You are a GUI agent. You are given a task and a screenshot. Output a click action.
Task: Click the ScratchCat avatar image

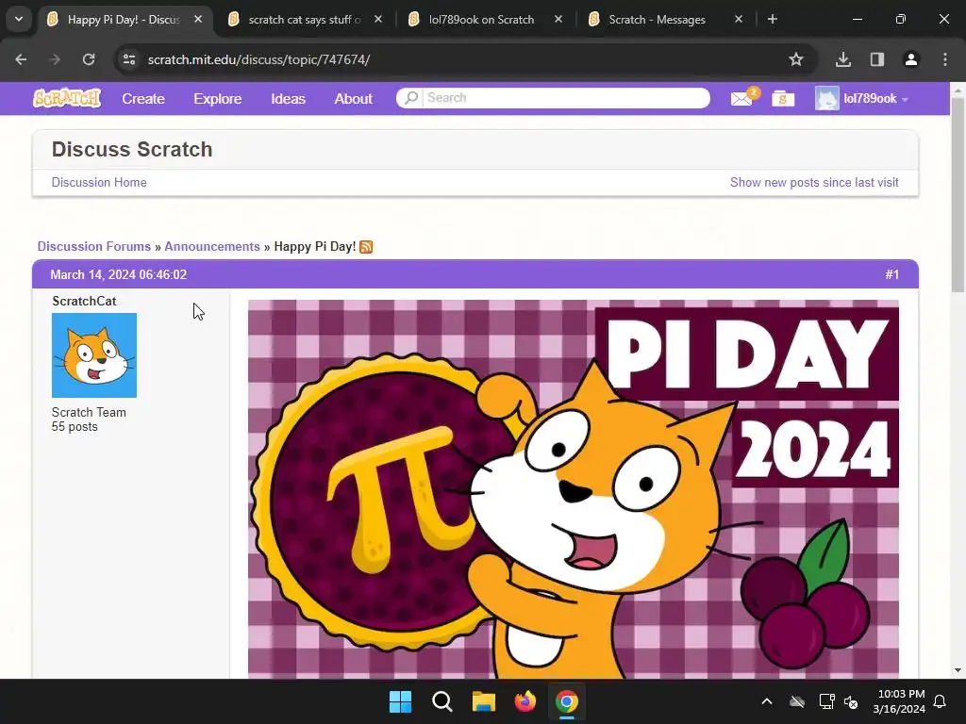click(94, 355)
